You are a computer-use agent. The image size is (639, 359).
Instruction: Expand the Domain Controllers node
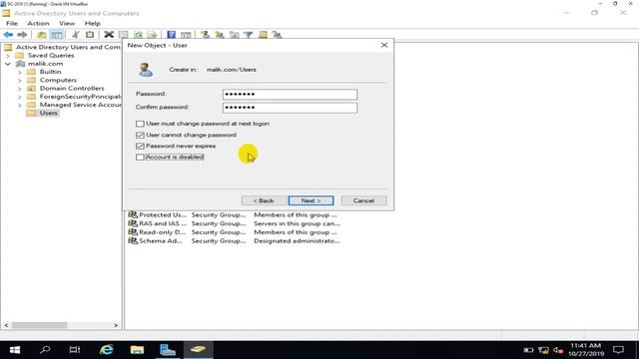tap(20, 89)
